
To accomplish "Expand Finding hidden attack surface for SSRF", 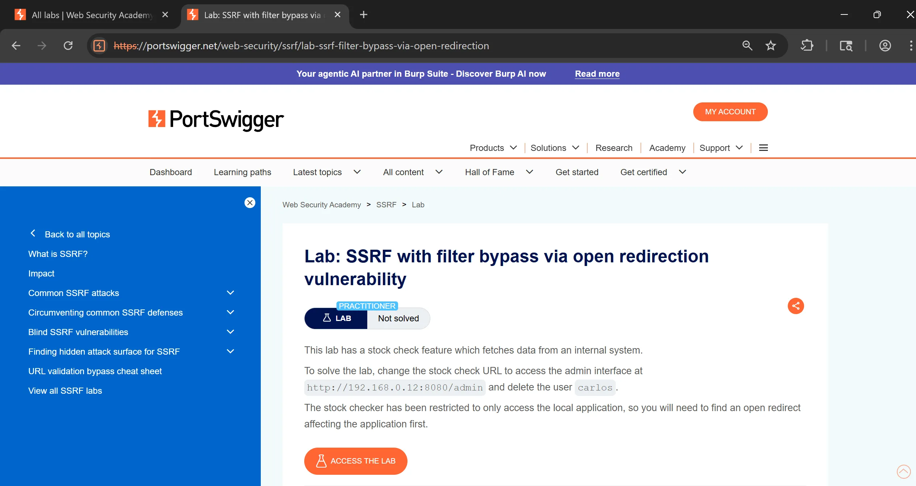I will point(230,351).
